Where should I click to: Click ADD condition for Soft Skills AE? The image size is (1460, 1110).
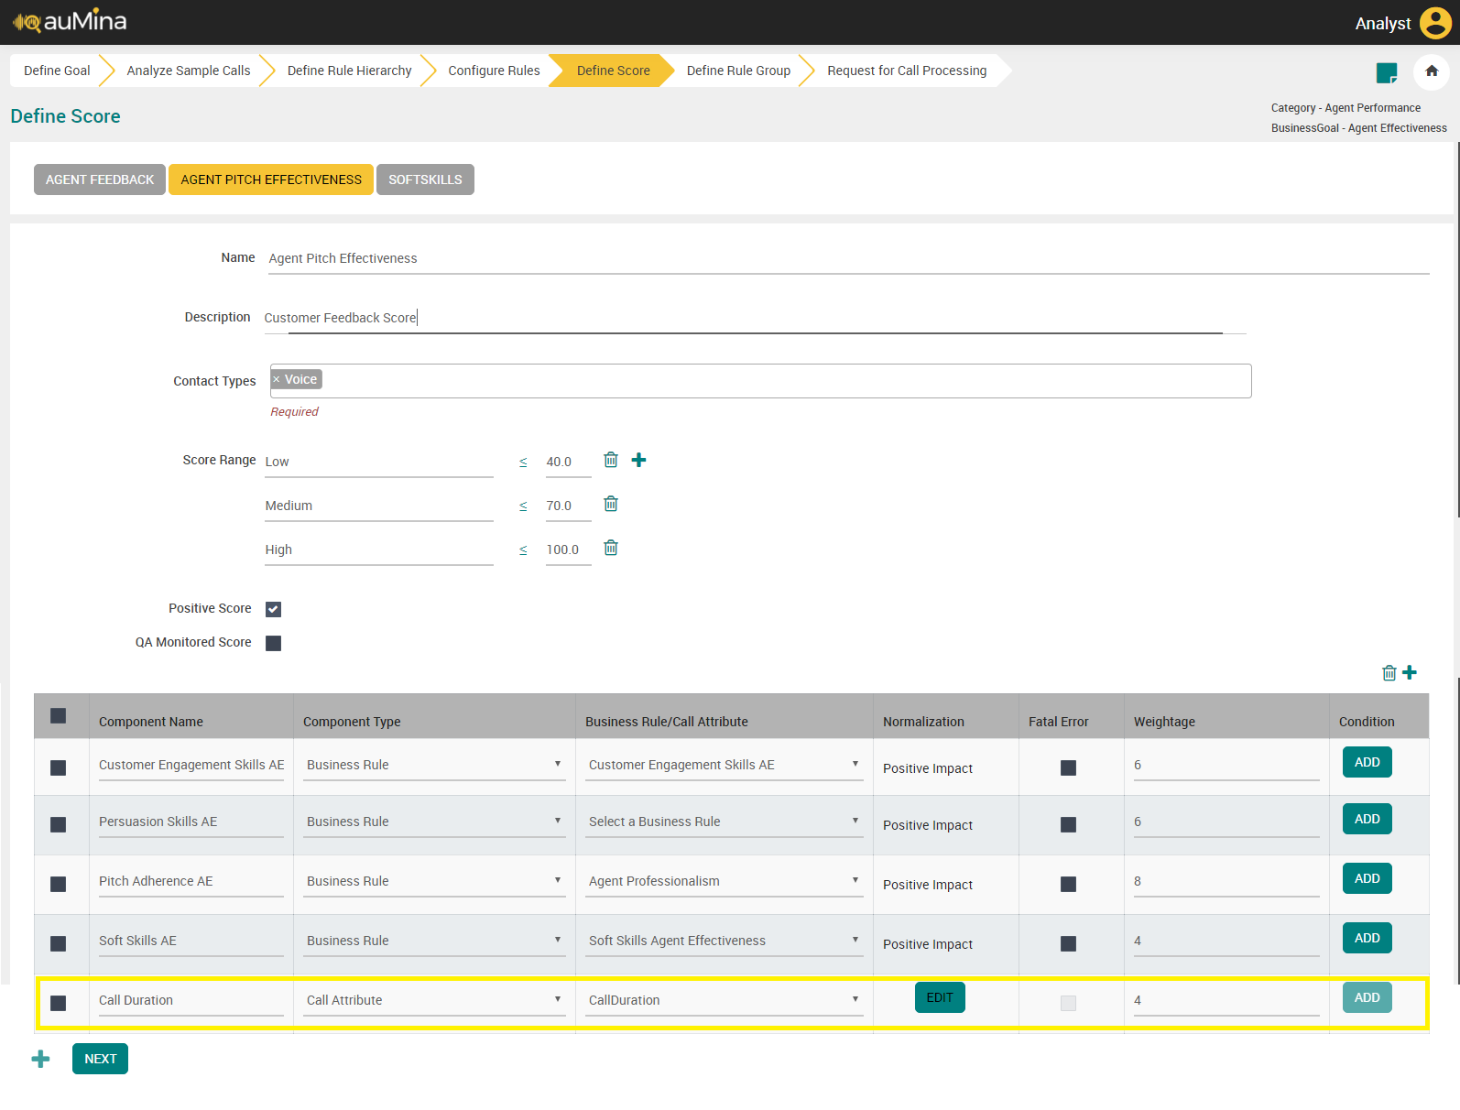click(x=1367, y=938)
